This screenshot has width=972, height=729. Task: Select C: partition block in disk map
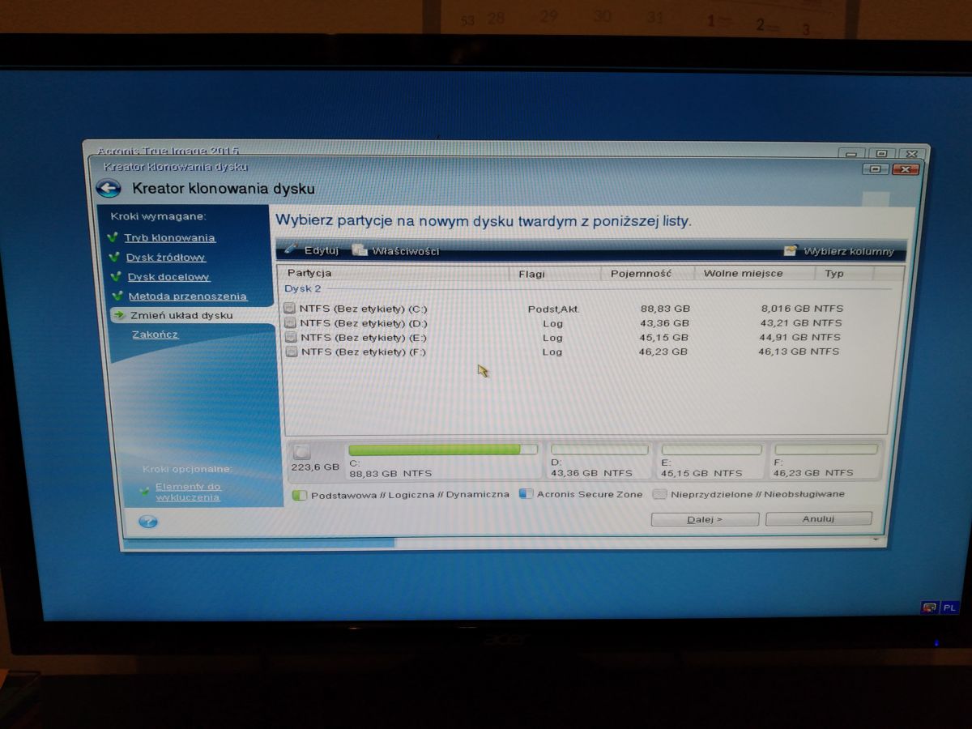pos(442,460)
